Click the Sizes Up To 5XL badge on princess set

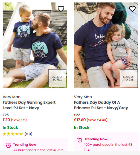(129, 78)
